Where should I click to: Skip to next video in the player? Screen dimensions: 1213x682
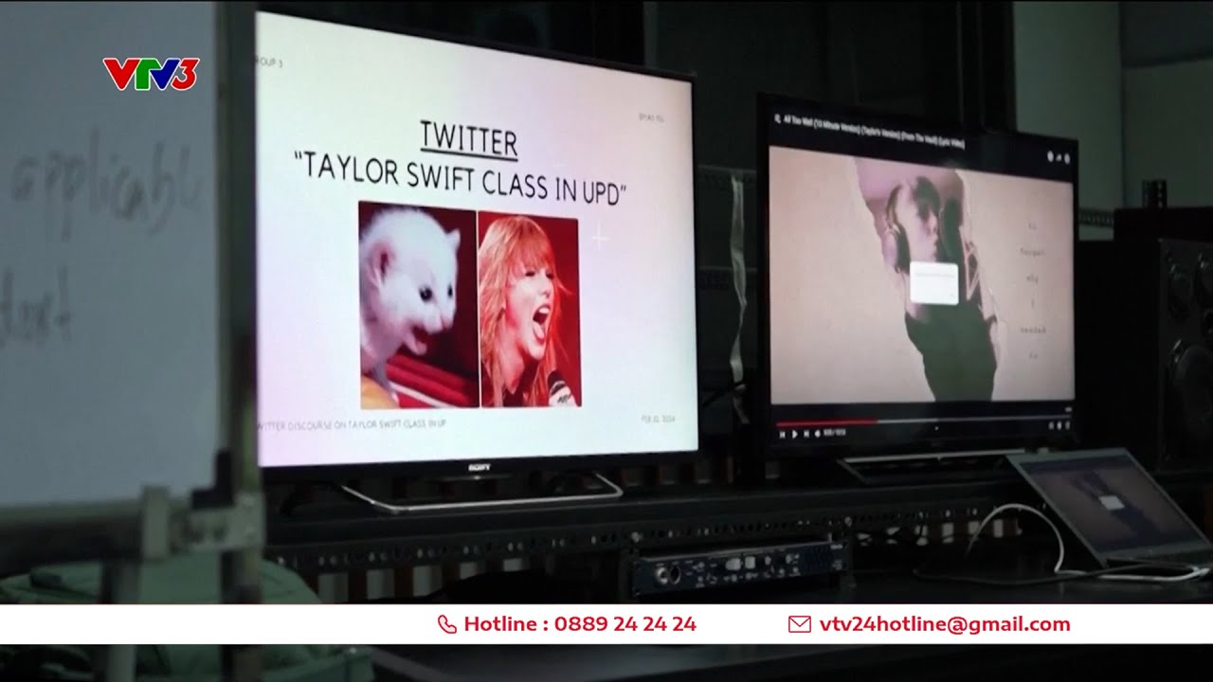(x=806, y=434)
